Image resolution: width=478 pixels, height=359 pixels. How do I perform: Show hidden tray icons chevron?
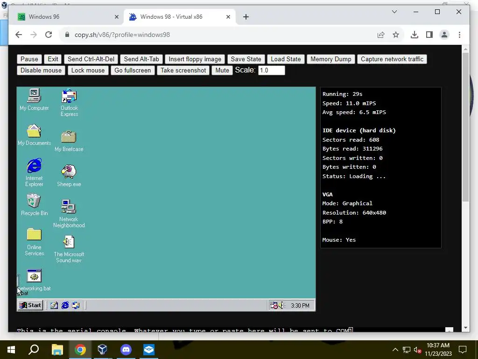[395, 350]
